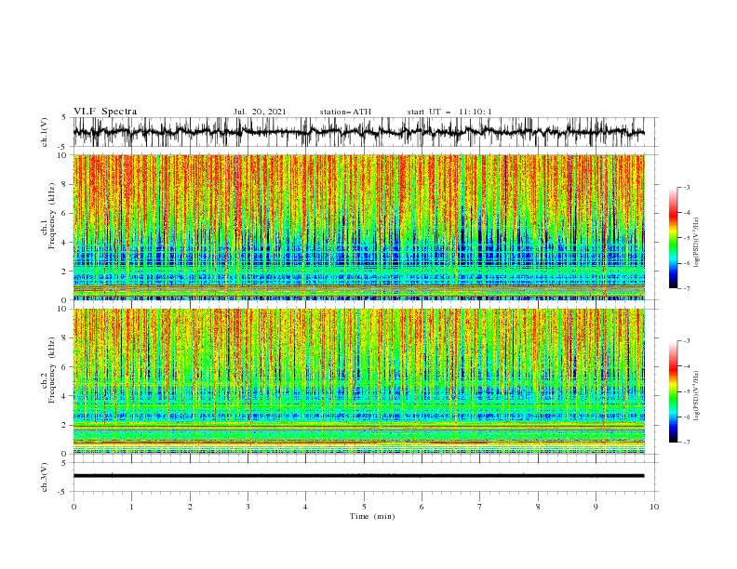Click the 2 minute tick label
This screenshot has width=737, height=569.
coord(190,507)
